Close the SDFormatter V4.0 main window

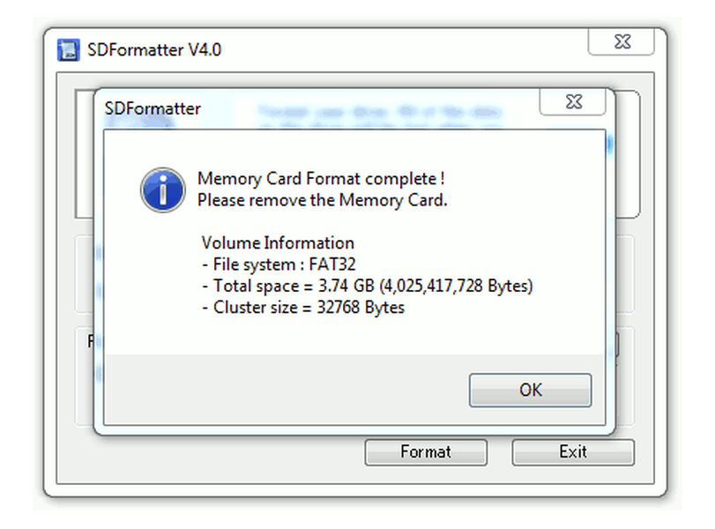(621, 41)
